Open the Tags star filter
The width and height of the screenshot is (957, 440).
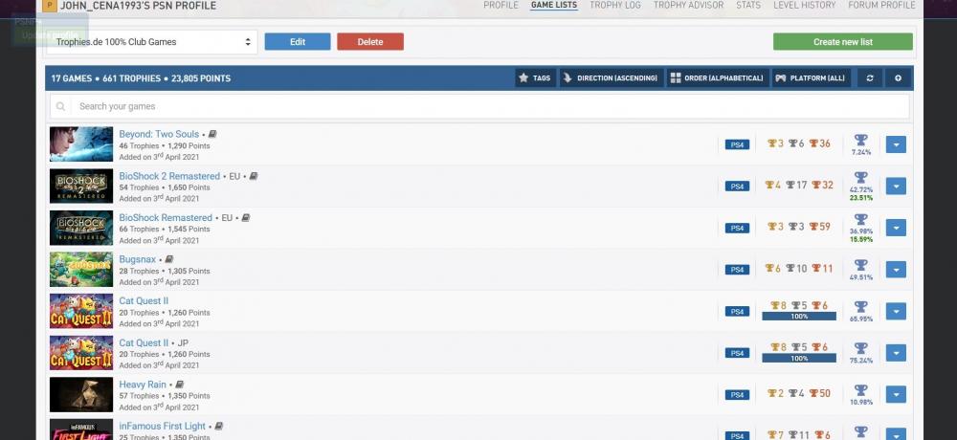(535, 78)
